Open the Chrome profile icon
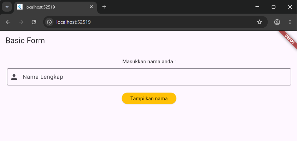The height and width of the screenshot is (141, 297). tap(277, 22)
